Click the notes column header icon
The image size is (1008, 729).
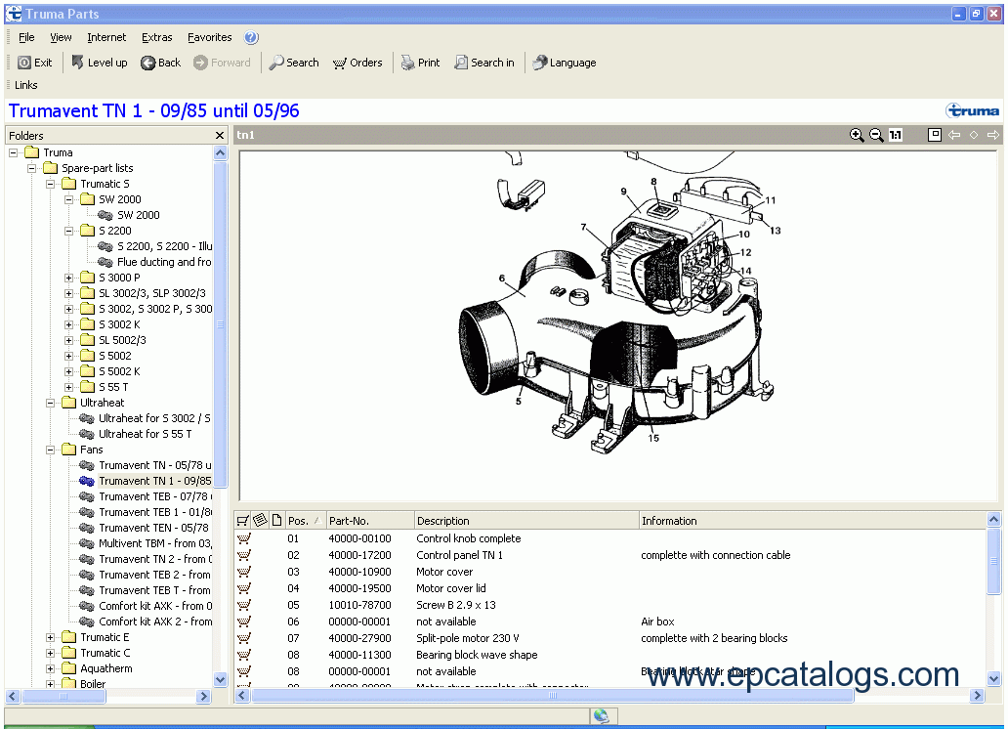pyautogui.click(x=260, y=520)
